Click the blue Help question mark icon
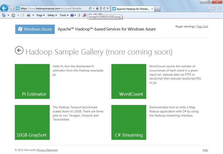The image size is (223, 154). pyautogui.click(x=72, y=15)
